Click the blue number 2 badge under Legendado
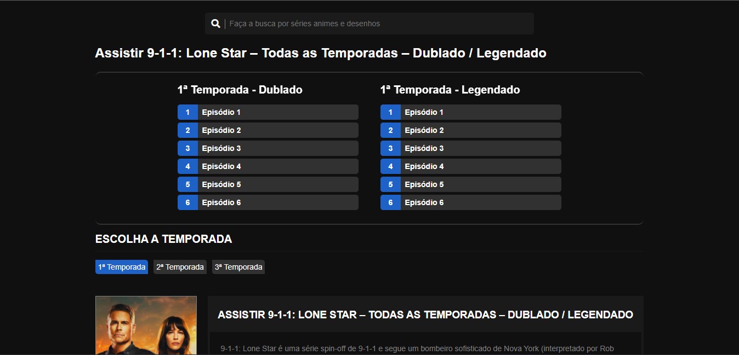The width and height of the screenshot is (739, 355). click(x=390, y=130)
